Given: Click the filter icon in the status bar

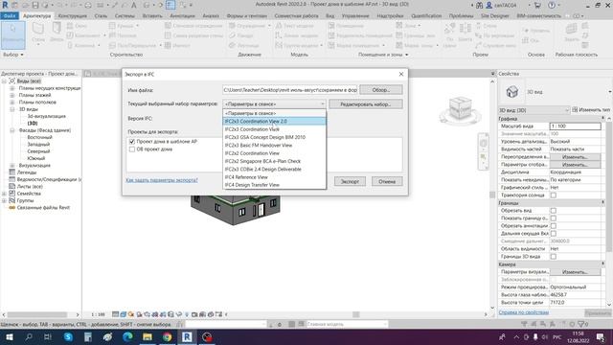Looking at the screenshot, I should [x=581, y=324].
